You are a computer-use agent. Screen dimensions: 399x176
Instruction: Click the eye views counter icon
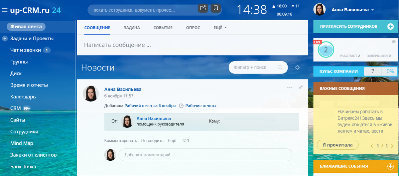tap(185, 141)
